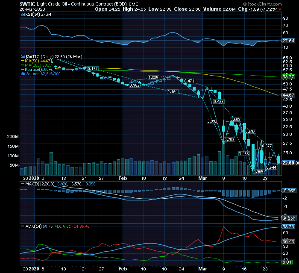Select the Low 22.38 value
This screenshot has width=299, height=273.
tap(160, 9)
